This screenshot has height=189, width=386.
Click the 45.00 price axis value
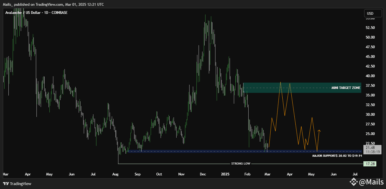[x=370, y=57]
